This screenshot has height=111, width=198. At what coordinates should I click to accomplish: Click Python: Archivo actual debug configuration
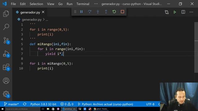coord(105,104)
